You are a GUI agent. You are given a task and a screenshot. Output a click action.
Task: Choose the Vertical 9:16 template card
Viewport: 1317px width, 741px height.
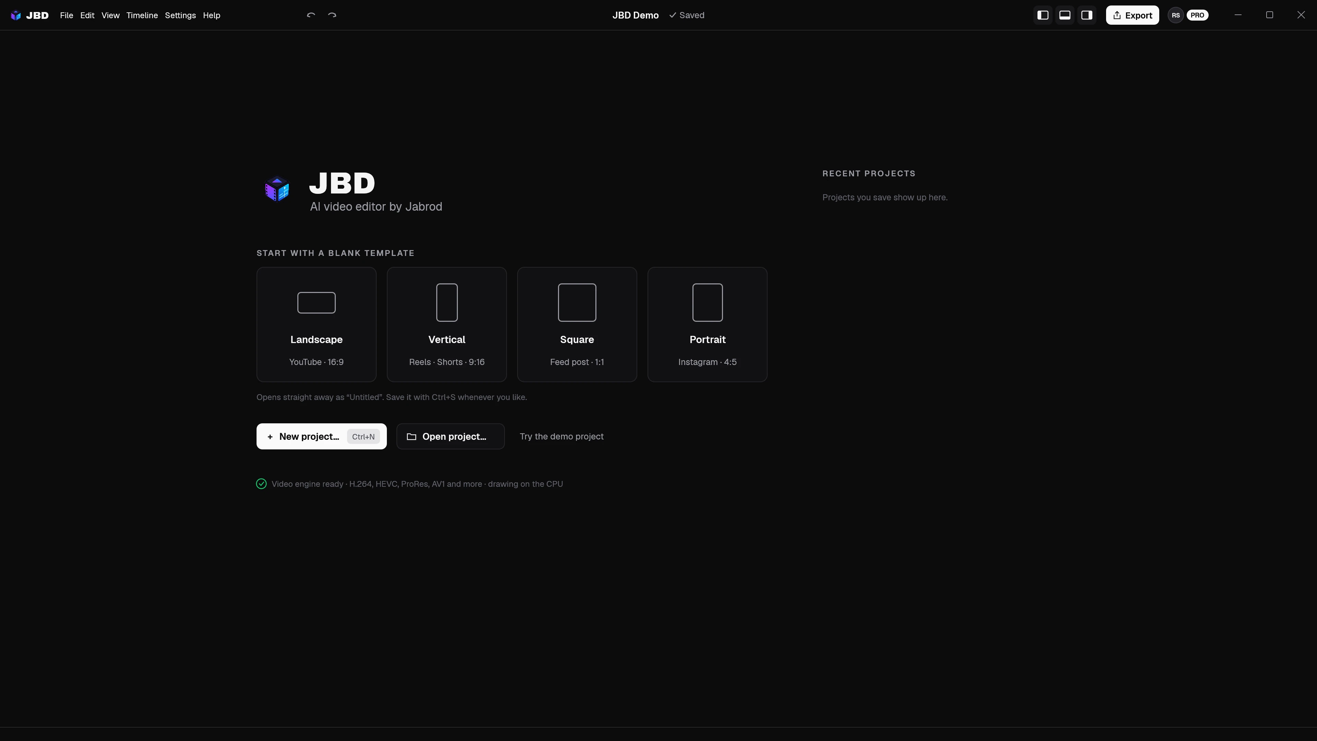[x=447, y=324]
